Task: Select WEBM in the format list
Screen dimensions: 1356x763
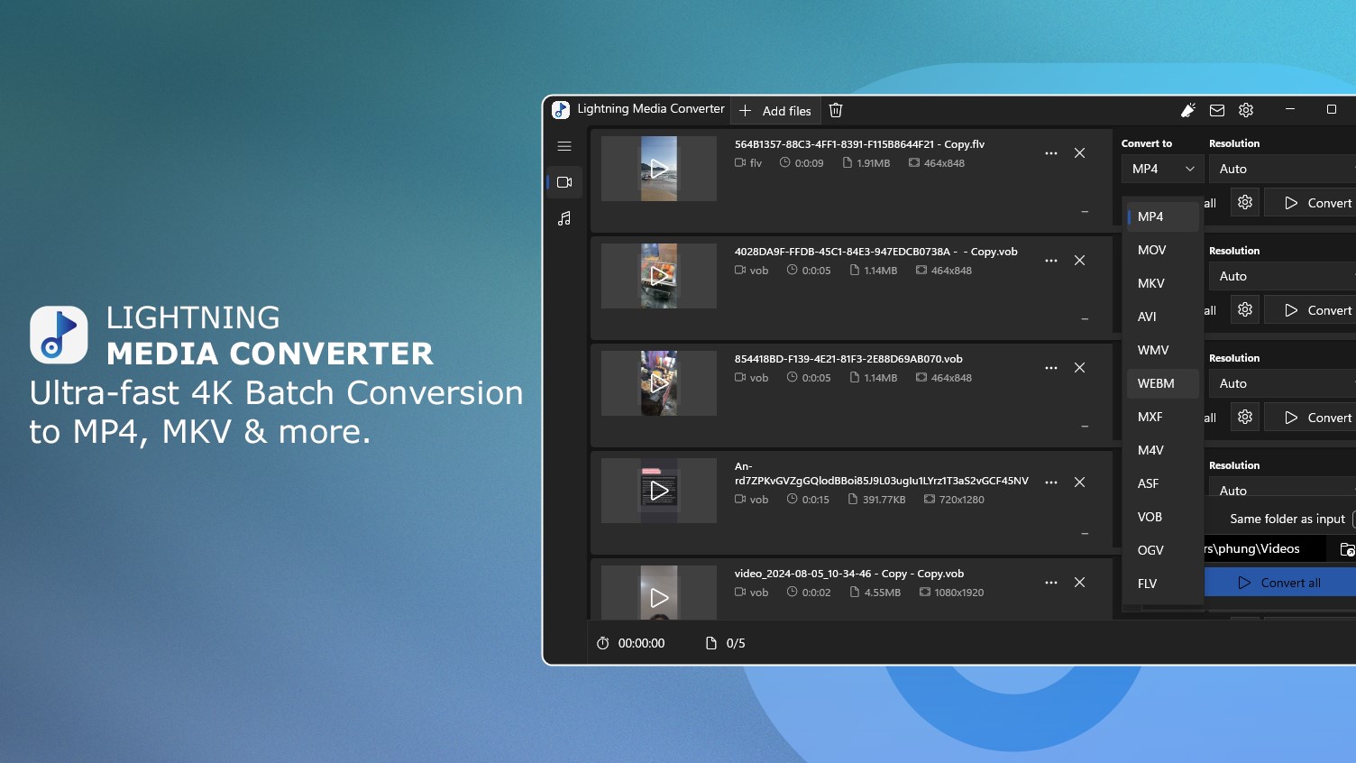Action: click(1162, 383)
